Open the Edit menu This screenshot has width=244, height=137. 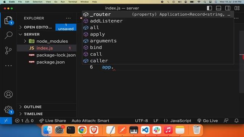tap(27, 2)
